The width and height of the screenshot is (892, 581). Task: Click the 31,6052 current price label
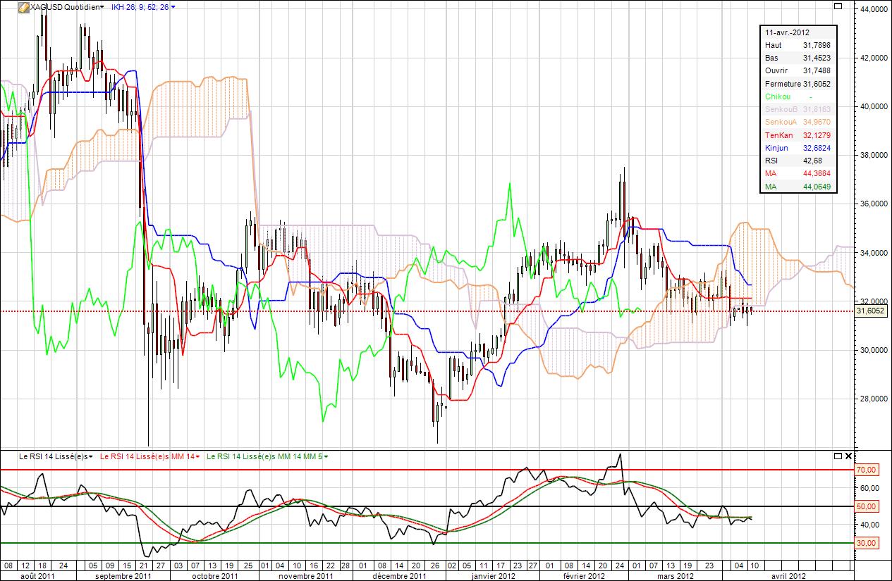pos(871,311)
